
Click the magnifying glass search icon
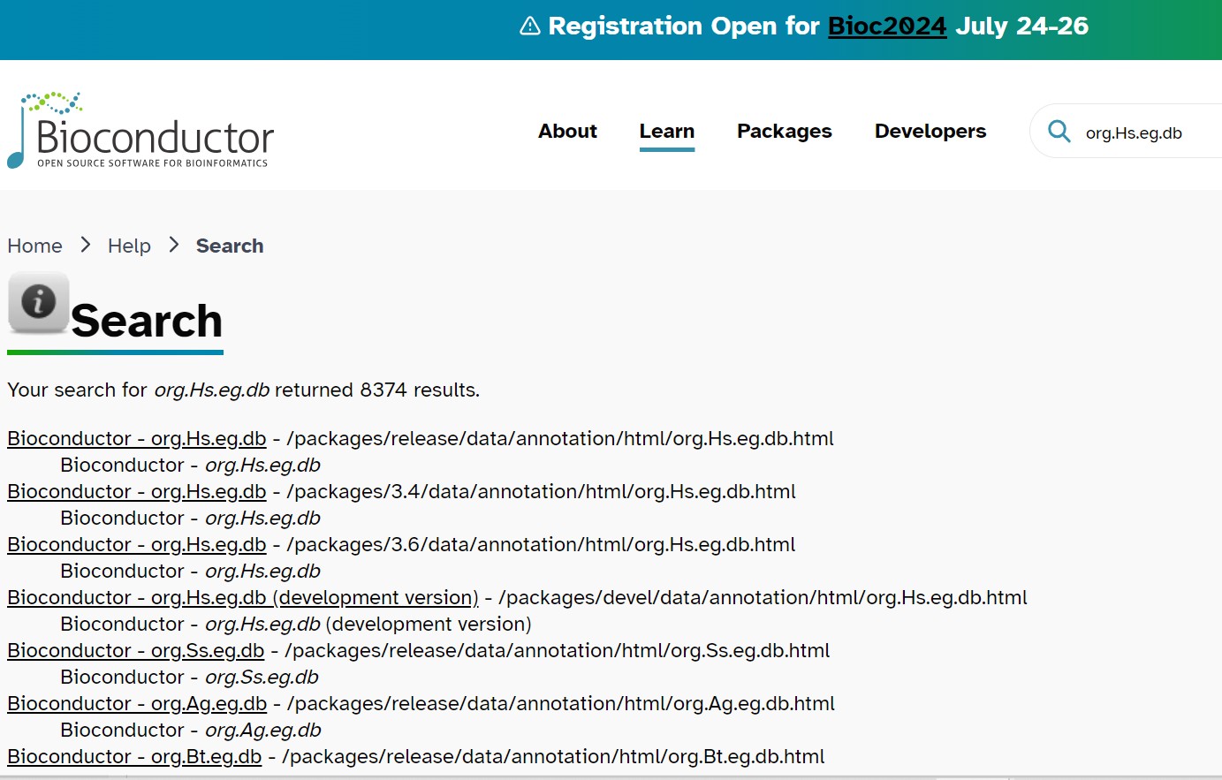coord(1059,132)
